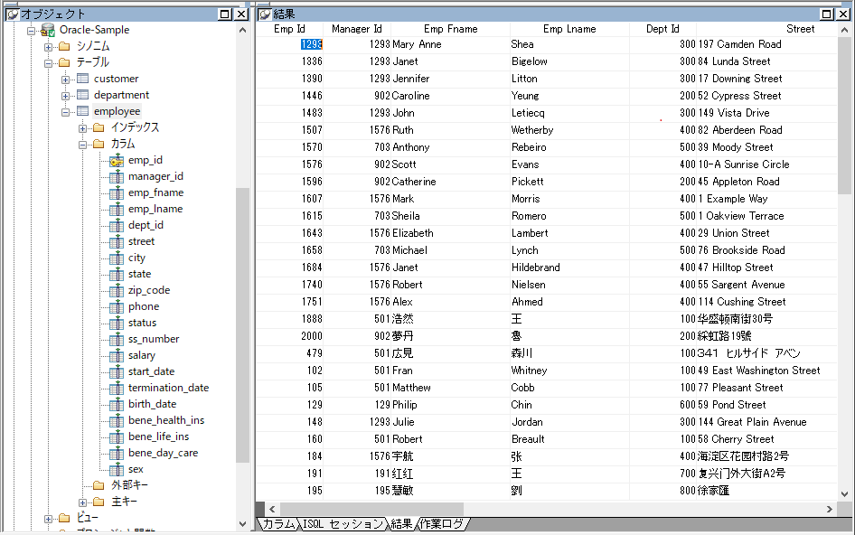This screenshot has width=855, height=535.
Task: Click the シノニム folder icon
Action: (x=64, y=46)
